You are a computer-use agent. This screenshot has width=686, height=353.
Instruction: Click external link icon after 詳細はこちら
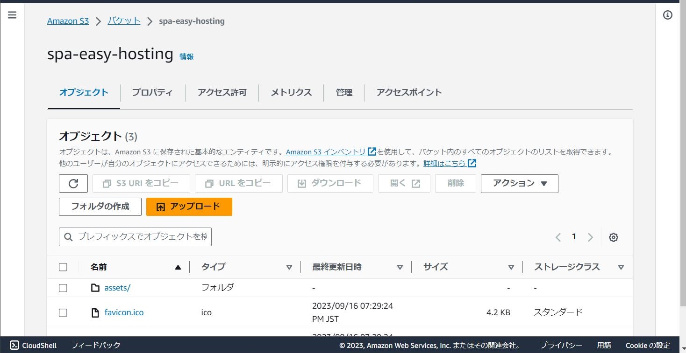point(472,163)
